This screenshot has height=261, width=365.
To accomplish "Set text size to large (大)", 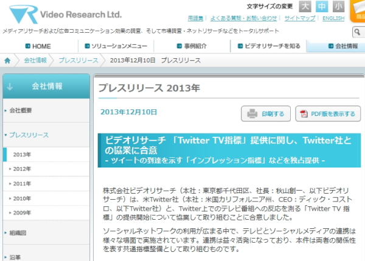I will pos(305,7).
